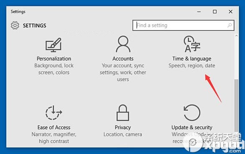This screenshot has height=154, width=245.
Task: Select the Ease of Access label
Action: [54, 127]
